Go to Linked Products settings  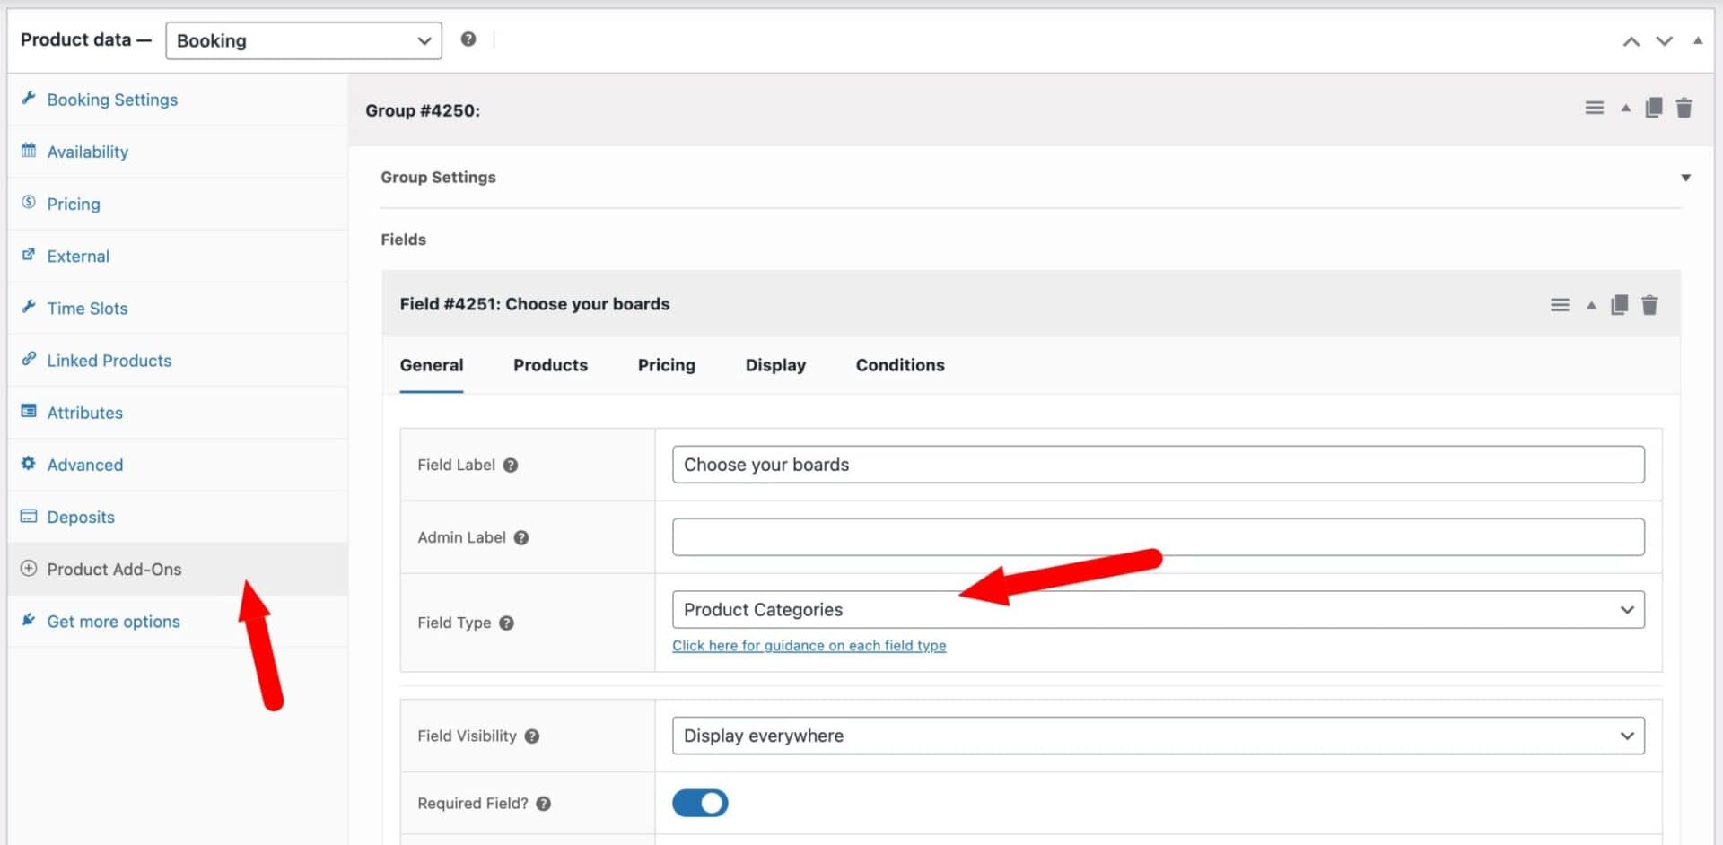(178, 360)
